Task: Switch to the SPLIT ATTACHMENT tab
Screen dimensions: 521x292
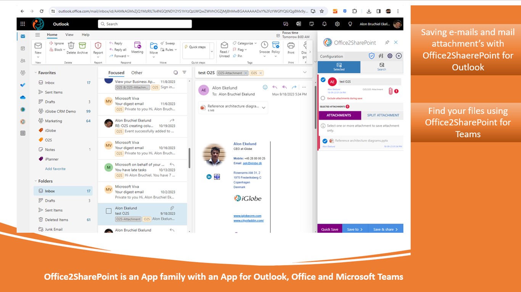Action: [x=383, y=115]
